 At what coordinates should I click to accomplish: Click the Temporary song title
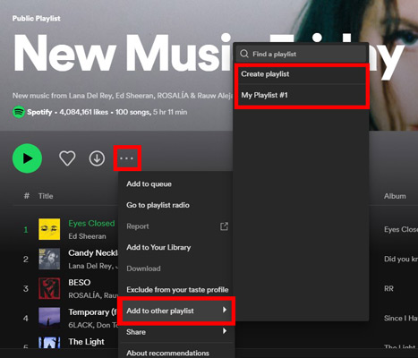coord(92,312)
